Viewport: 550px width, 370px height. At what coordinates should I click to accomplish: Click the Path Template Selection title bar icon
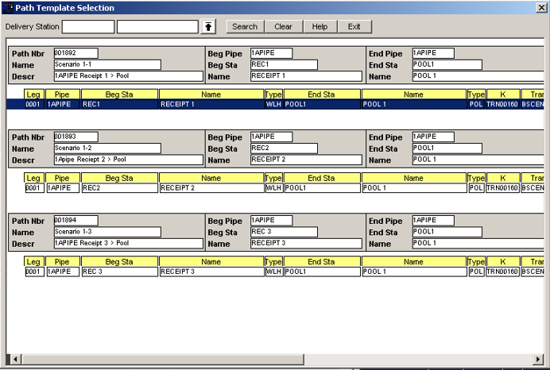tap(7, 8)
